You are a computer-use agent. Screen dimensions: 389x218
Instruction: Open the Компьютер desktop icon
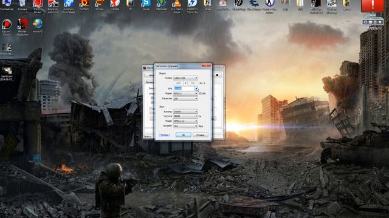point(7,5)
